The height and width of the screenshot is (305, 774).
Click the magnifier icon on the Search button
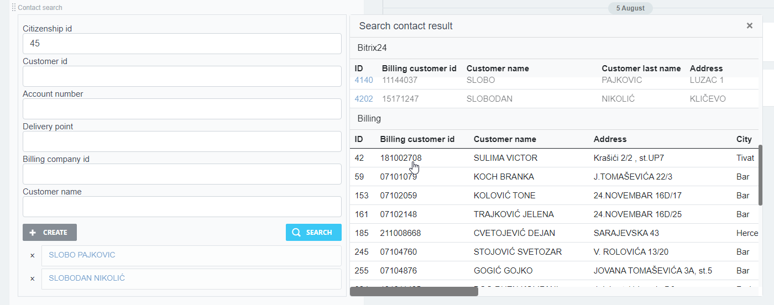(296, 233)
